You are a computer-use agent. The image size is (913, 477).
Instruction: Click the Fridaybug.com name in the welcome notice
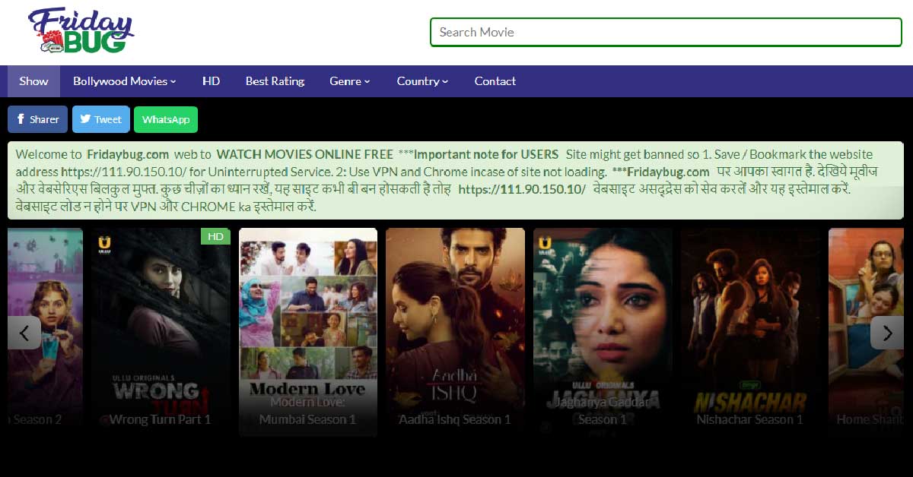pos(127,154)
